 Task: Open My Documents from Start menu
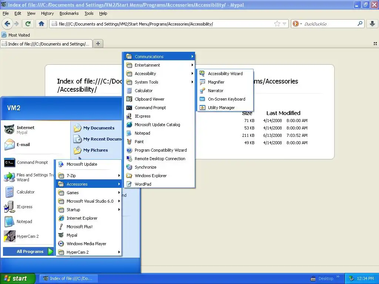coord(97,128)
